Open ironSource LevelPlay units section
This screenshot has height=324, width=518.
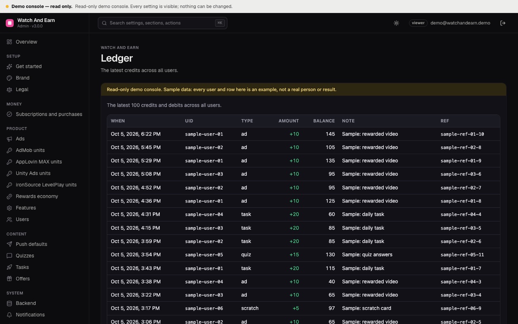coord(44,185)
